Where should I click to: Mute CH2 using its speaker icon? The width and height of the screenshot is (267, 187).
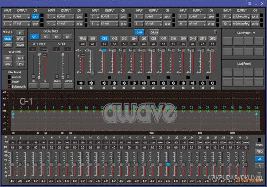coord(114,83)
